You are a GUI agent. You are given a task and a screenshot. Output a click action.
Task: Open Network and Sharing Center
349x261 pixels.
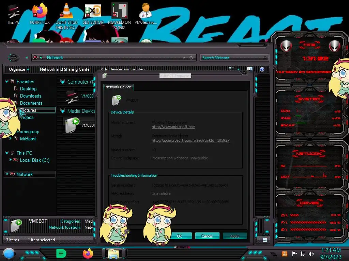coord(65,69)
